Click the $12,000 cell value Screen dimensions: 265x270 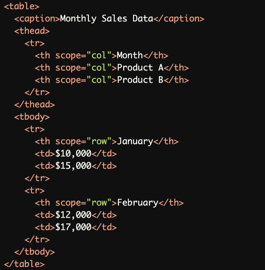73,215
